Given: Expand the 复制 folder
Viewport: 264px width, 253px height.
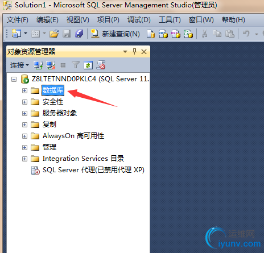Looking at the screenshot, I should point(24,125).
